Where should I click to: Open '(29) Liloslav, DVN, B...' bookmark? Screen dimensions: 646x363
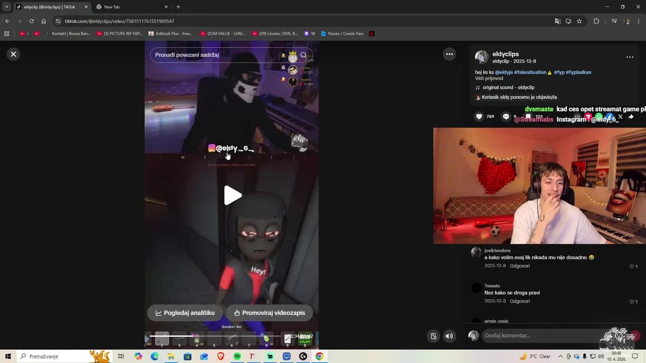275,34
